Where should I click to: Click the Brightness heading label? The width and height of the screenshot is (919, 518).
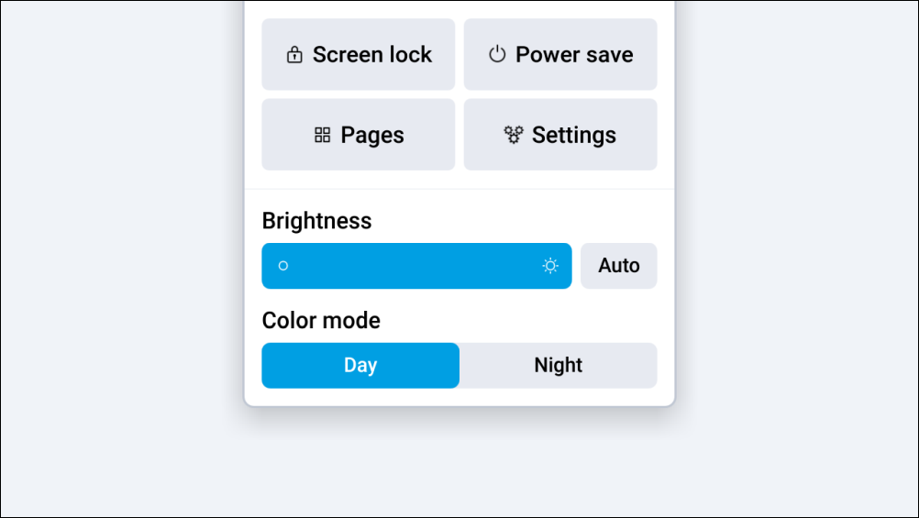pyautogui.click(x=316, y=221)
